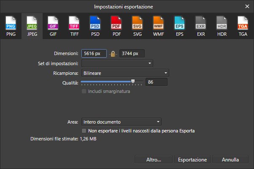The image size is (254, 169).
Task: Toggle the aspect ratio lock icon
Action: (113, 54)
